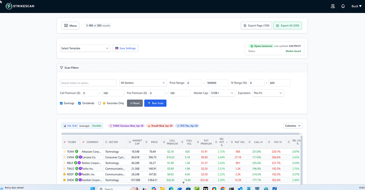The image size is (365, 190).
Task: Open the Select Template dropdown
Action: (x=85, y=48)
